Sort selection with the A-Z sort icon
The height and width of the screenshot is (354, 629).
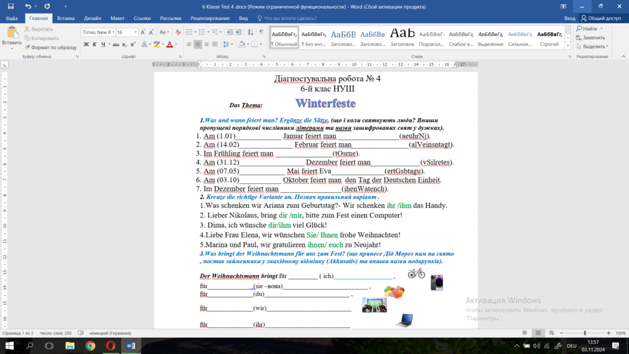[250, 32]
